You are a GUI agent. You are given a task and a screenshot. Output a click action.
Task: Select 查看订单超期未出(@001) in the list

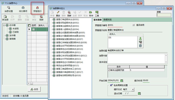point(68,20)
